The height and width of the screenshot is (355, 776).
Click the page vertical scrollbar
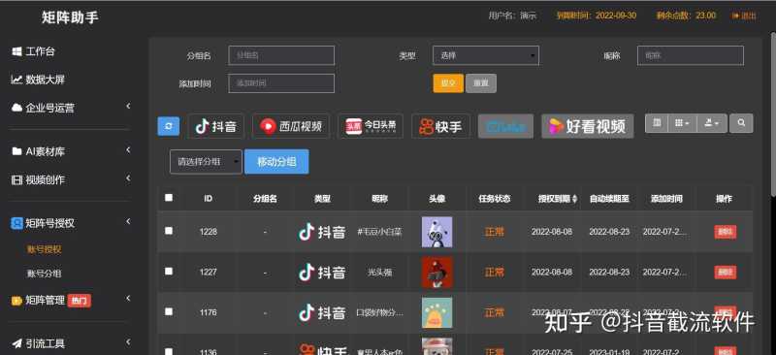772,113
